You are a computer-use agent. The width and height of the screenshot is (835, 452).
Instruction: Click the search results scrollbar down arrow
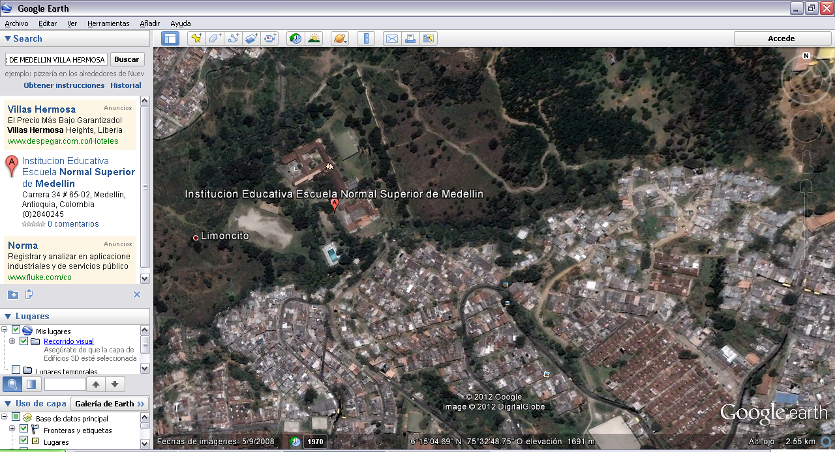click(145, 279)
